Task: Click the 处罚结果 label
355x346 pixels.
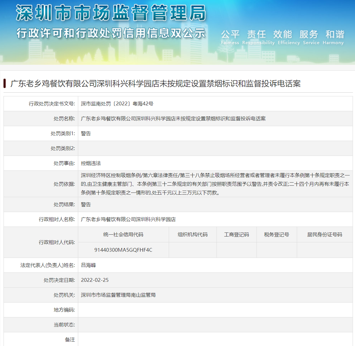Action: 64,205
